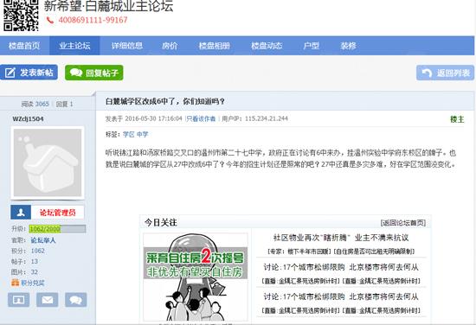Click the 发表新帖 pencil icon button
The image size is (476, 325).
click(29, 73)
